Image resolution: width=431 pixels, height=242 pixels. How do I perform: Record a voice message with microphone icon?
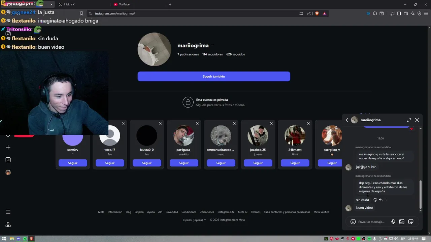click(x=393, y=222)
